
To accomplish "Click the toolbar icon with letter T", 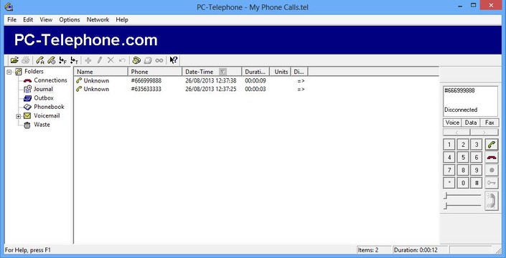I will click(x=74, y=60).
